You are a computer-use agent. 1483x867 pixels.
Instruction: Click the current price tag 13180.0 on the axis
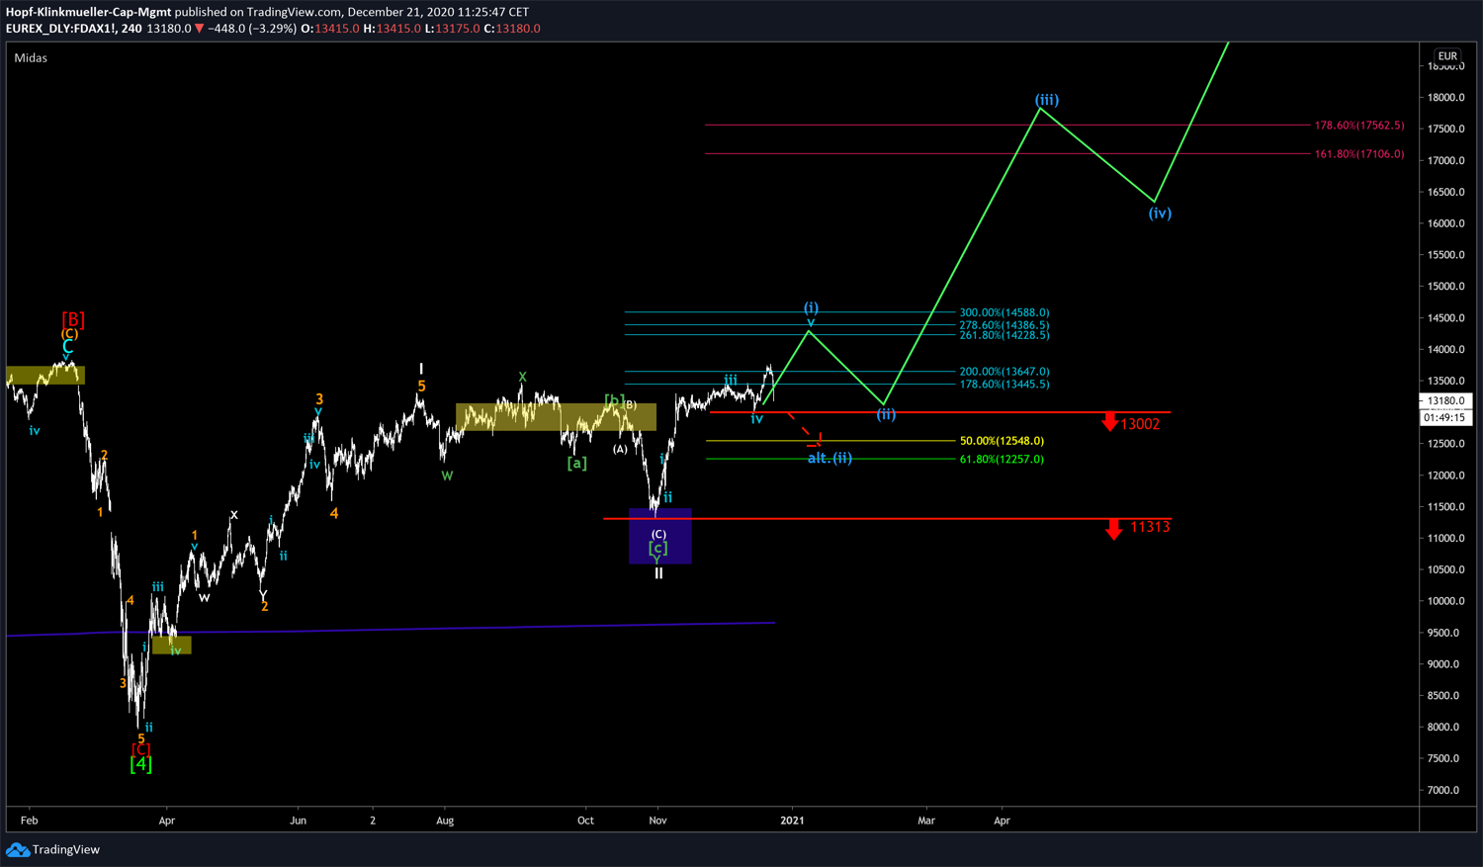tap(1446, 401)
